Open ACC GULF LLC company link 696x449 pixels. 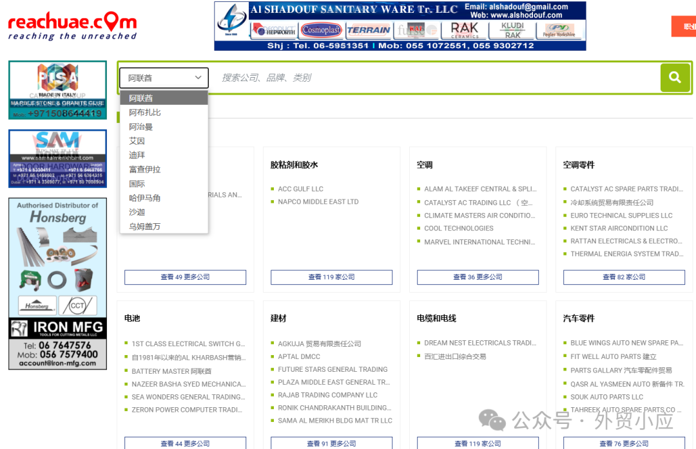click(300, 189)
